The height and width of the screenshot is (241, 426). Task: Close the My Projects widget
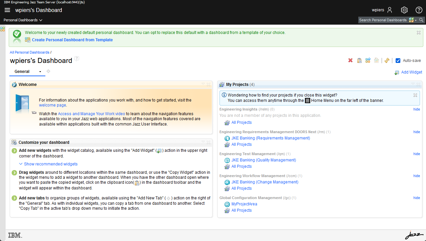[419, 84]
